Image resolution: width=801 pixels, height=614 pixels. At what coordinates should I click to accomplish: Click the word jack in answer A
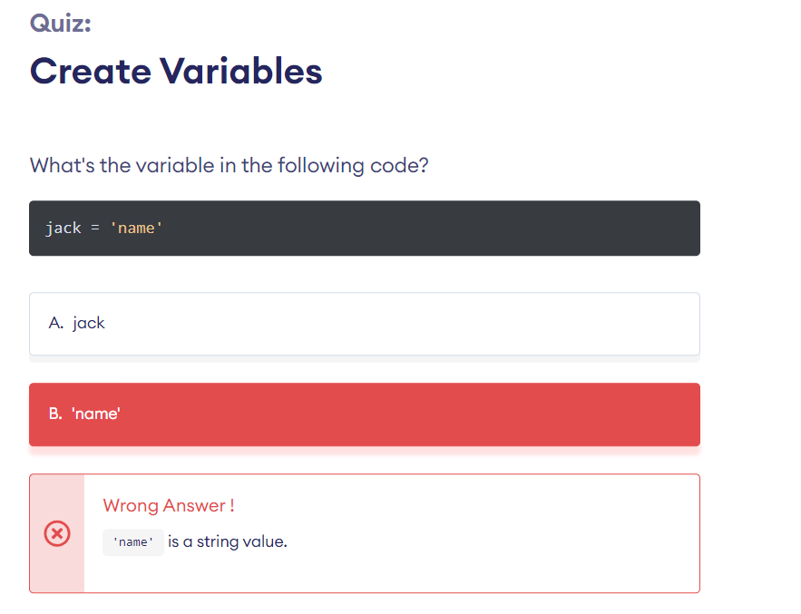coord(88,324)
